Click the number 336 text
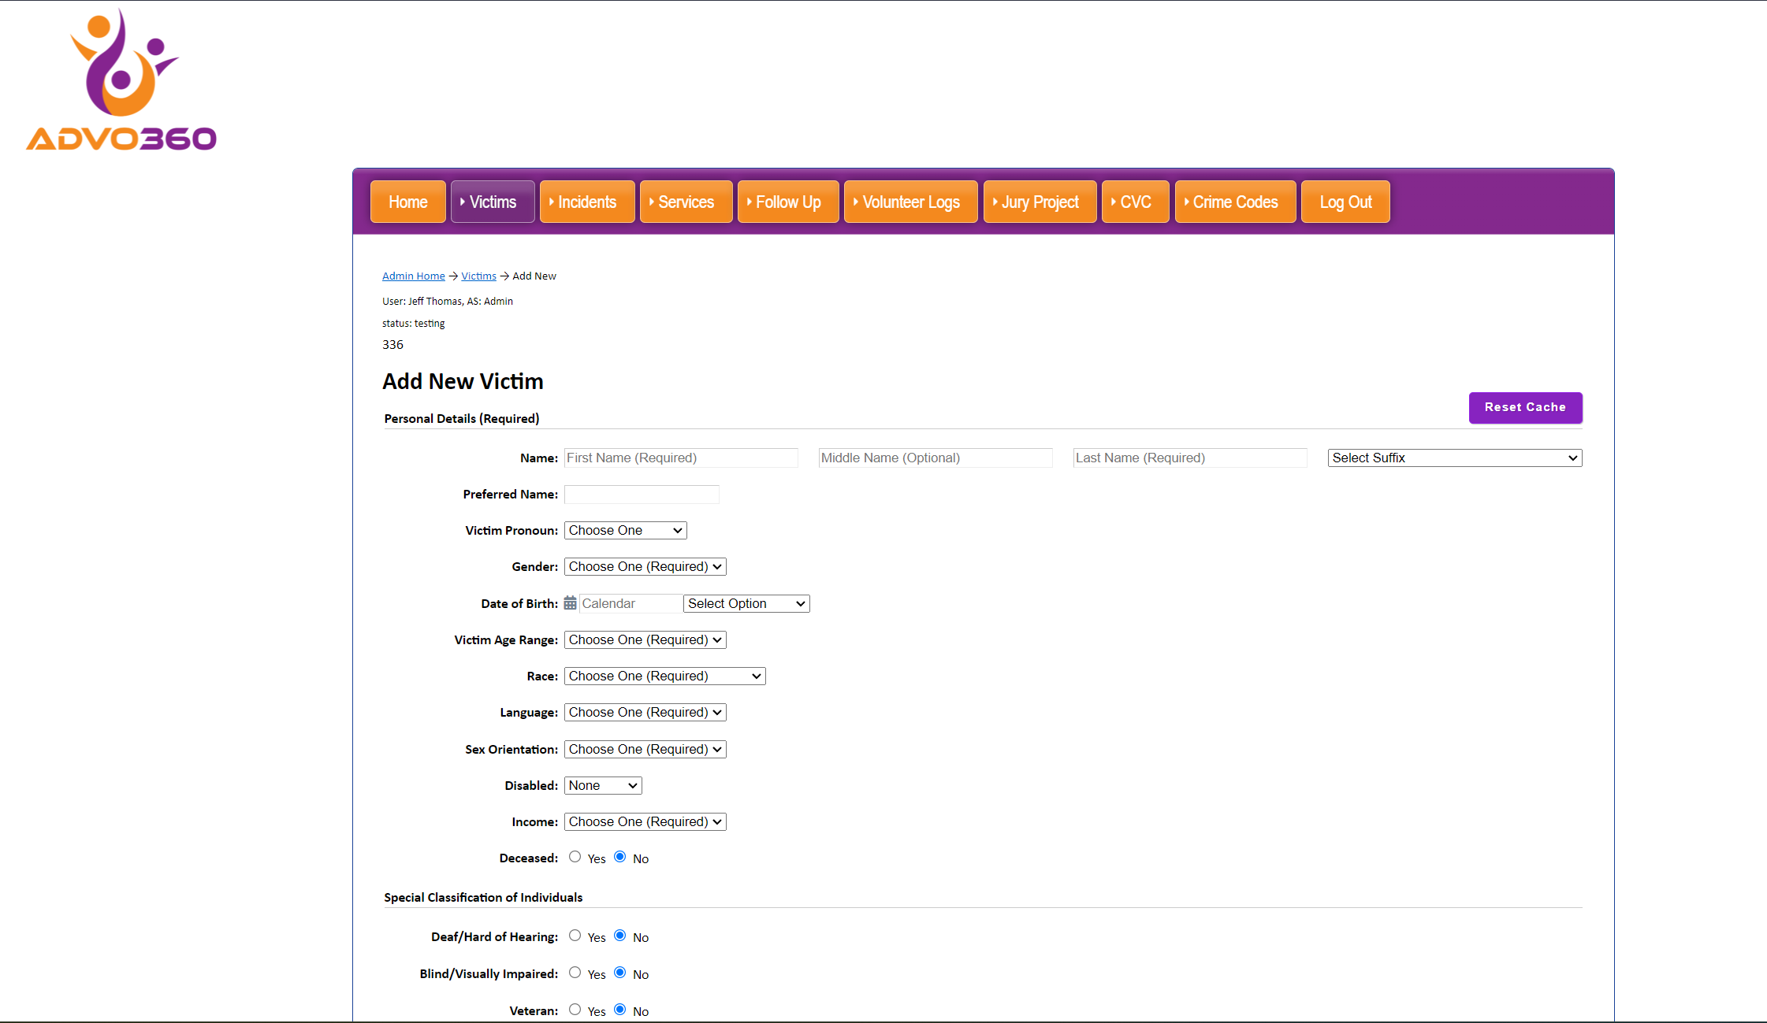 (392, 345)
